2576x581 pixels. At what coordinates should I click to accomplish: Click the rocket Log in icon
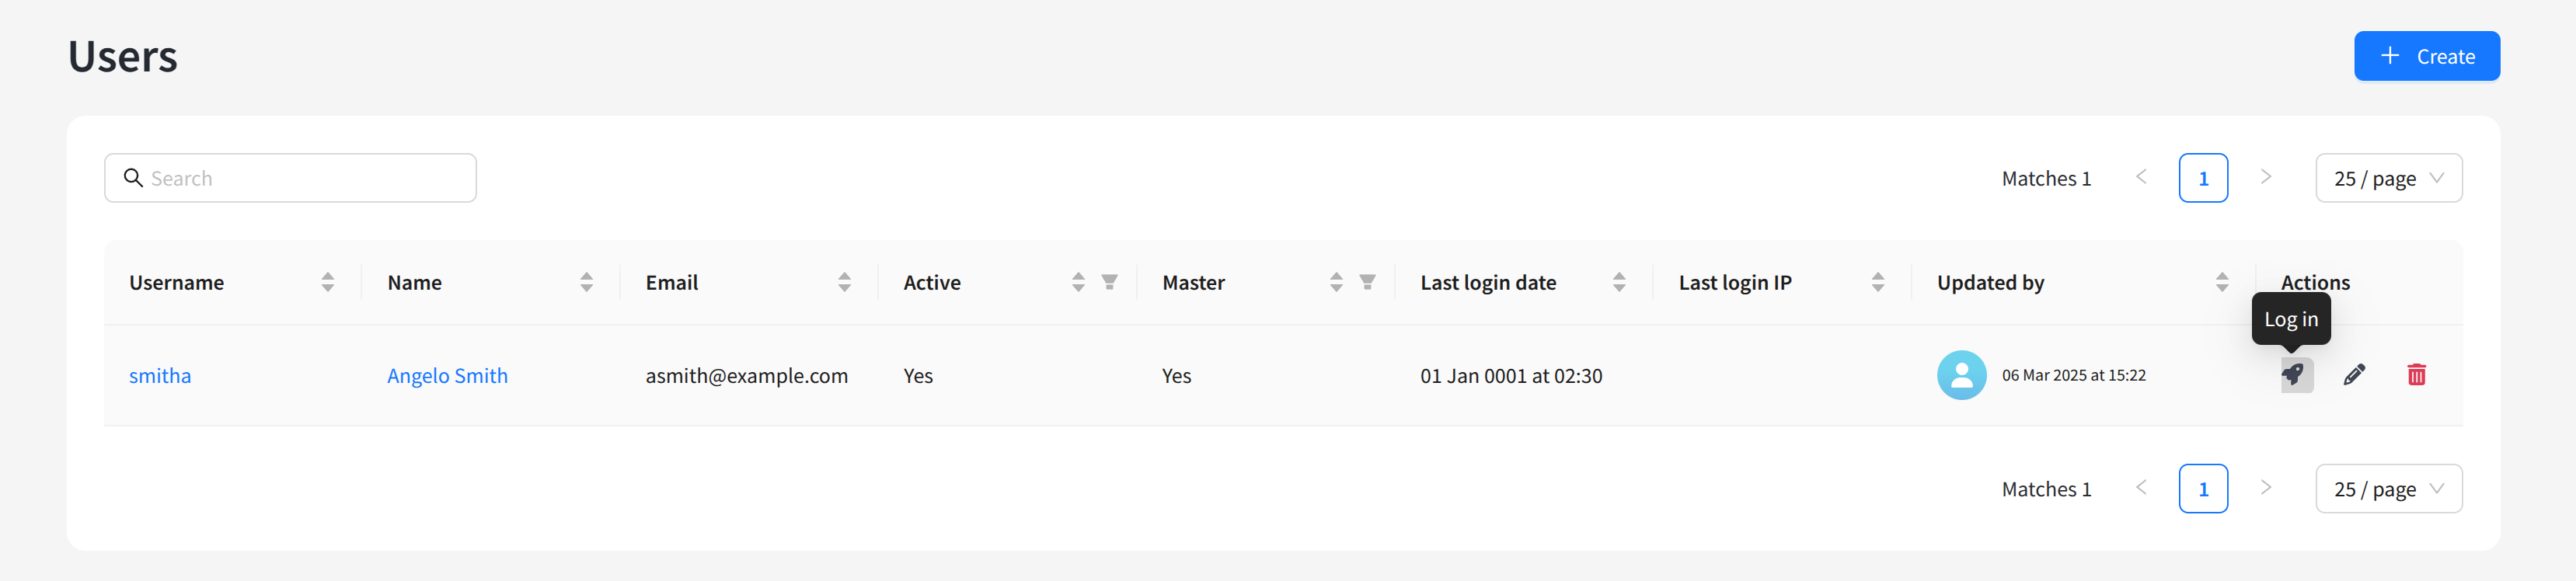tap(2296, 375)
